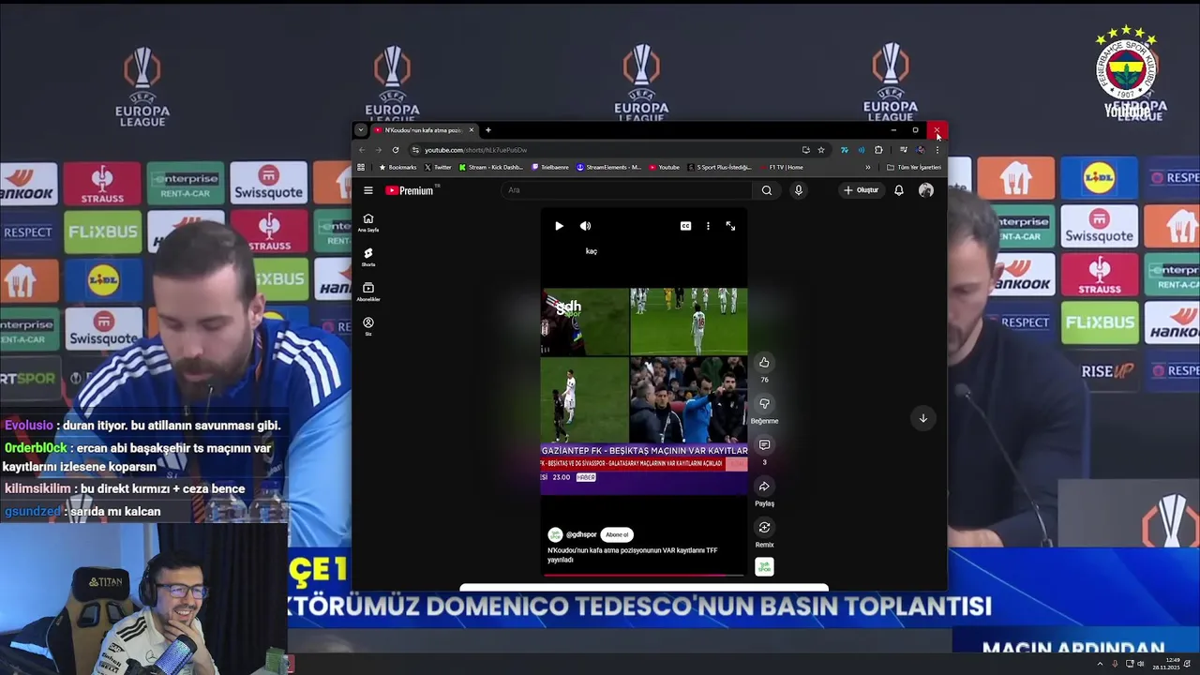The image size is (1200, 675).
Task: Open the taskbar volume icon
Action: tap(1141, 664)
